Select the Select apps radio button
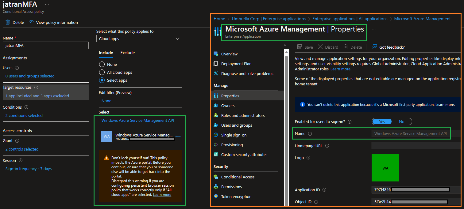The height and width of the screenshot is (209, 464). coord(102,80)
